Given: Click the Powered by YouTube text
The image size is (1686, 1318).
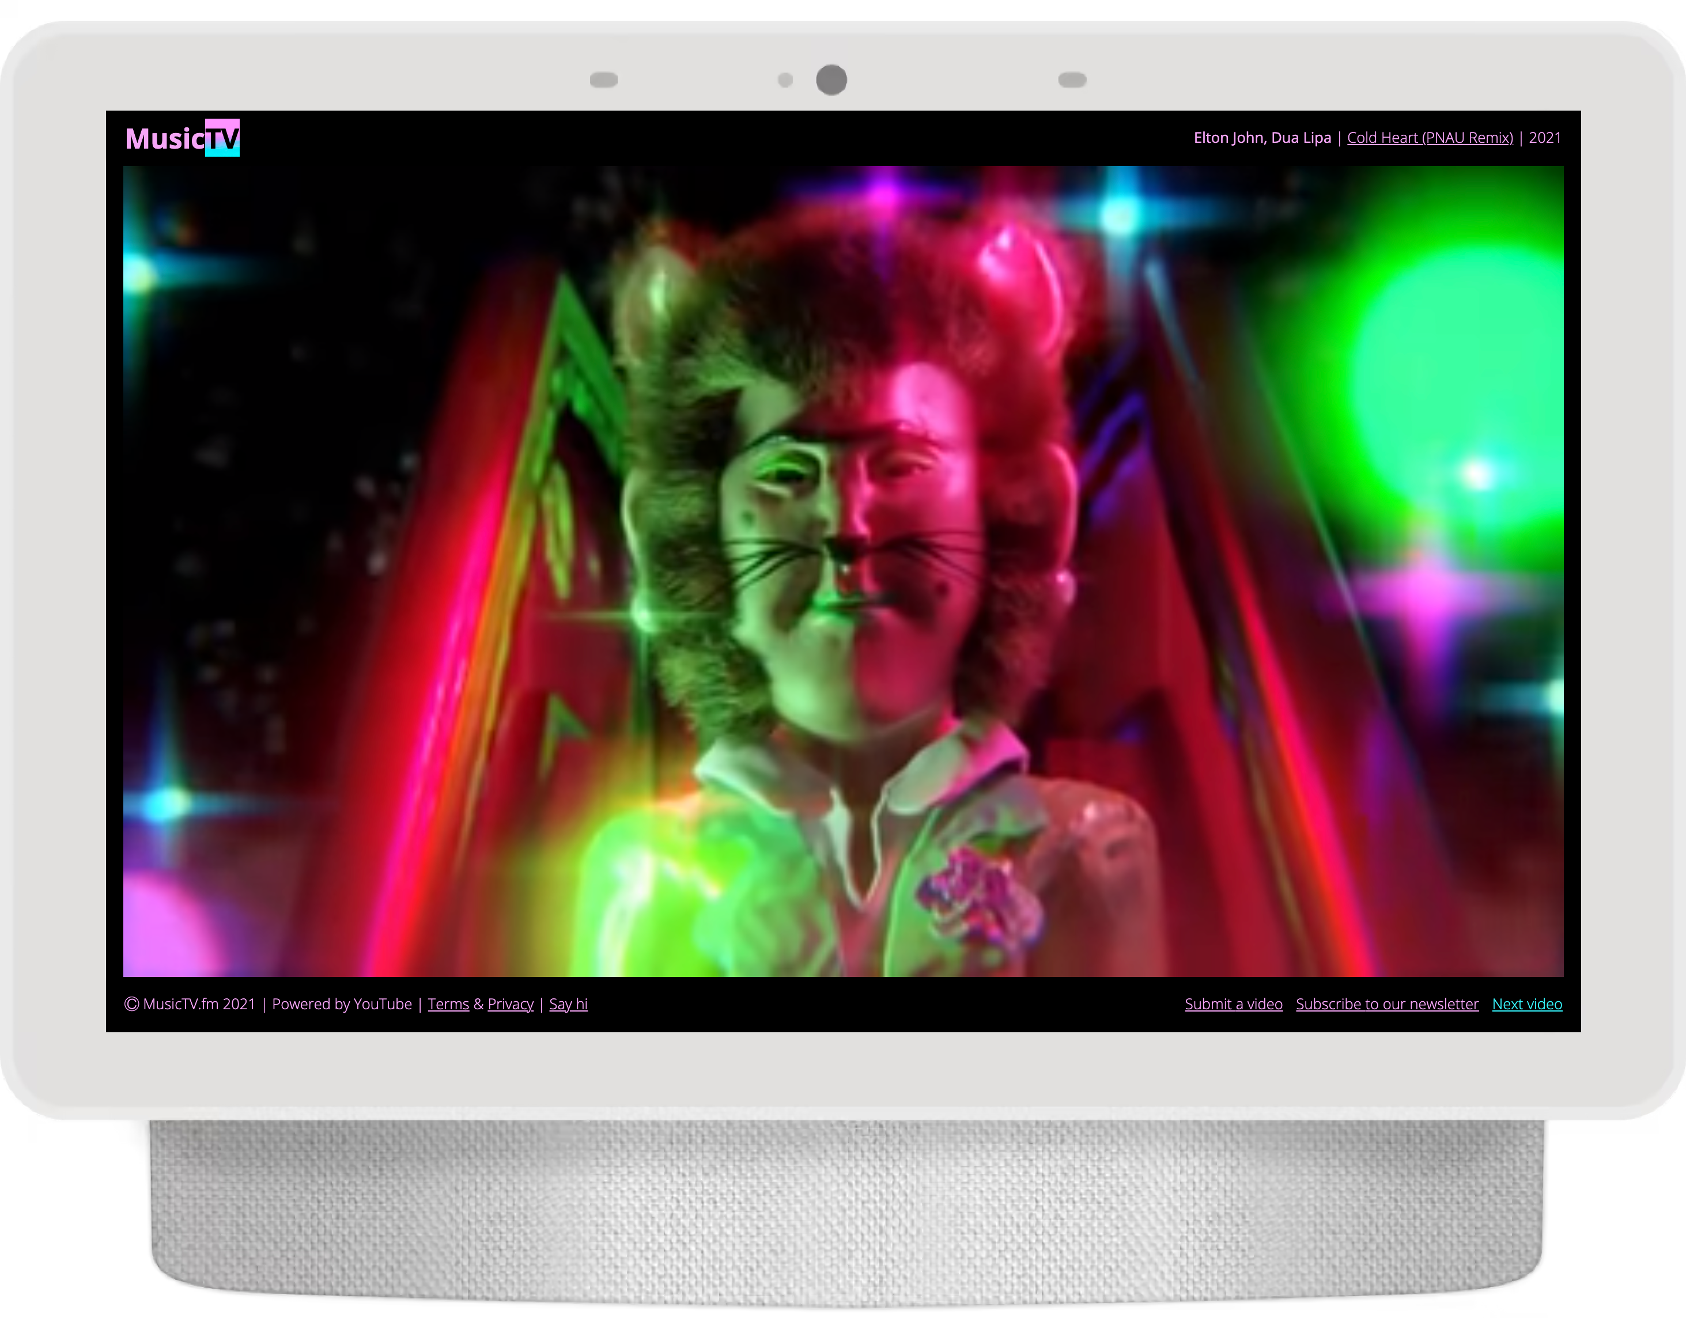Looking at the screenshot, I should tap(343, 1004).
